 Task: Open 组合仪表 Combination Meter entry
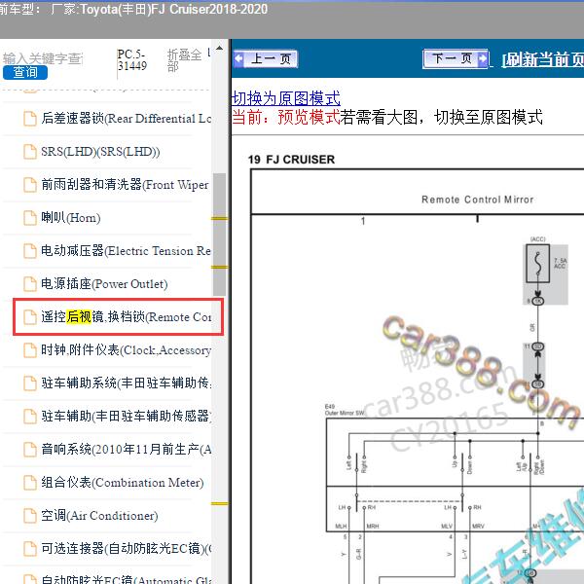click(123, 483)
